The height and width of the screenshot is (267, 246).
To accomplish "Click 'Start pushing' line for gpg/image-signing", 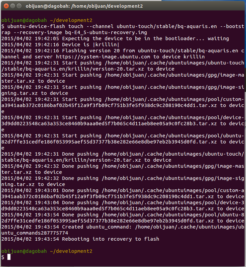I will click(123, 87).
